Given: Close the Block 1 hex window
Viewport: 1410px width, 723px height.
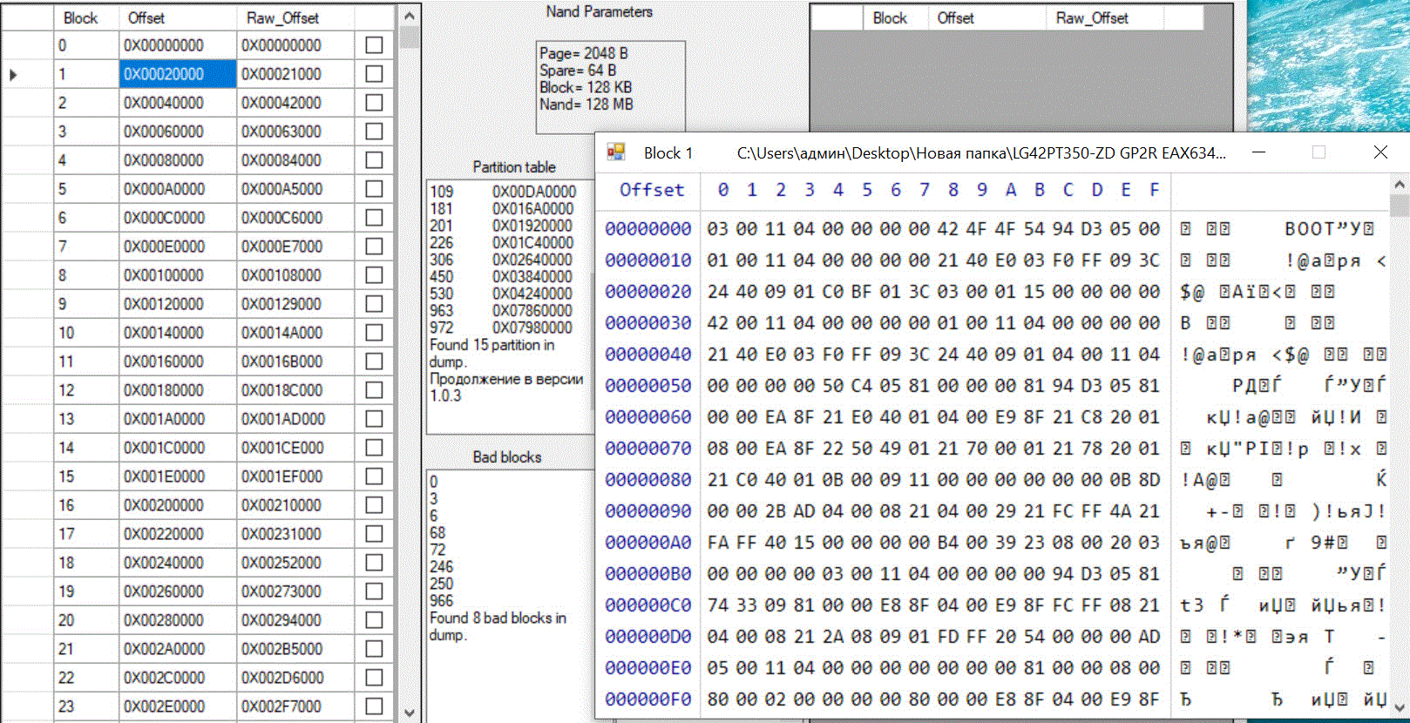Looking at the screenshot, I should 1380,152.
